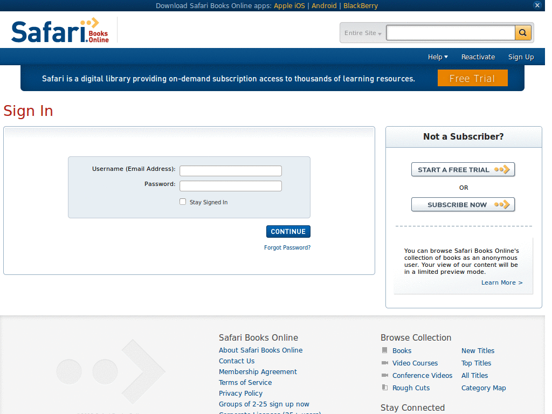This screenshot has width=552, height=414.
Task: Open the Entire Site search scope dropdown
Action: [x=363, y=33]
